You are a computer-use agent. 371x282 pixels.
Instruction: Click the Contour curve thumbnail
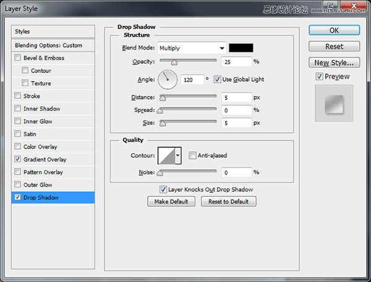tap(166, 155)
